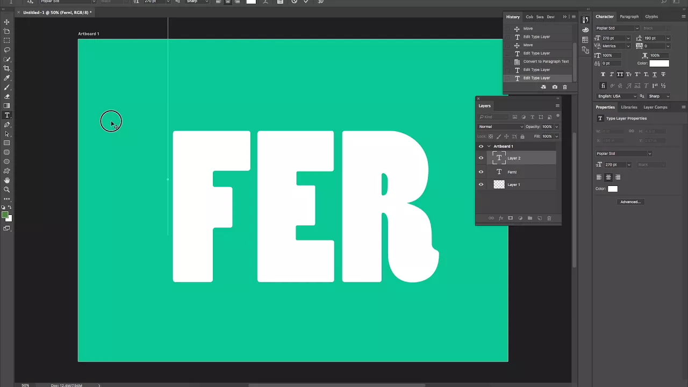Select the Ellipse tool

click(7, 161)
